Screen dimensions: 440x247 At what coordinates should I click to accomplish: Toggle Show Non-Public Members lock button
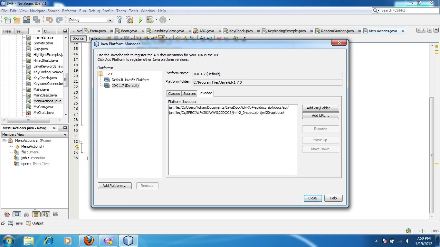[x=36, y=214]
